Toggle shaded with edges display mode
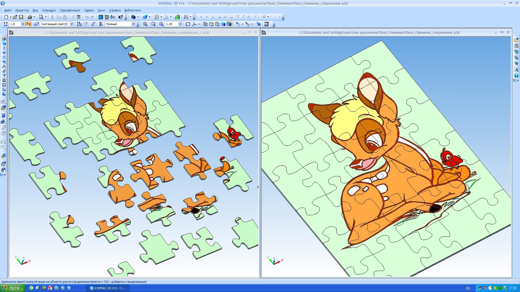 point(229,24)
